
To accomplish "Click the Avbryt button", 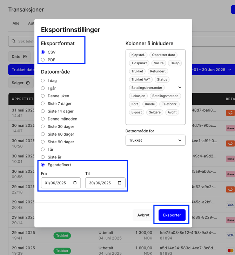I will [x=143, y=215].
